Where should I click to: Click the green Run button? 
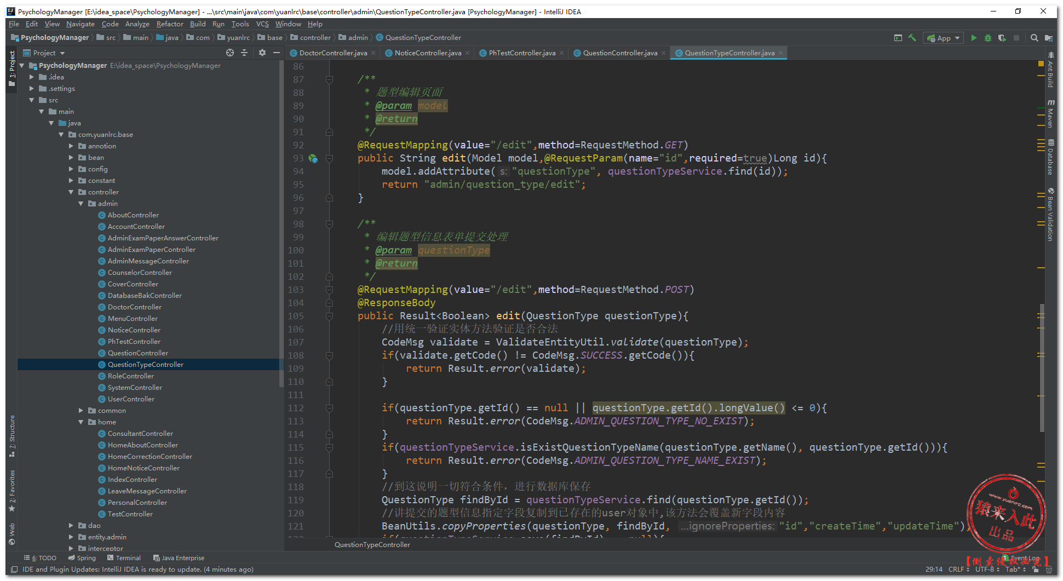click(x=973, y=38)
